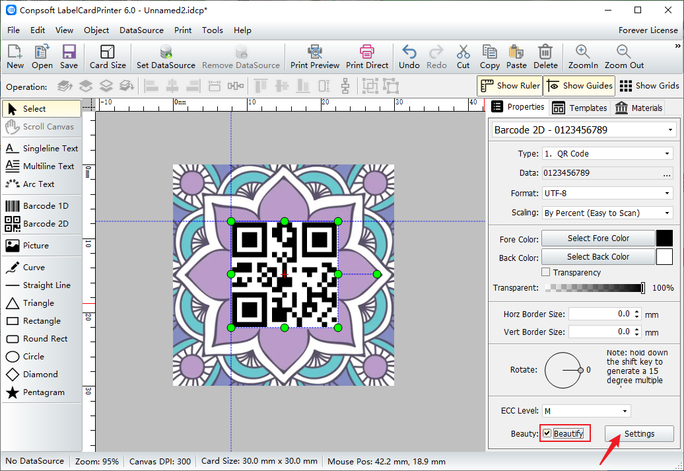Click the ellipsis button beside Data field
This screenshot has height=471, width=684.
[x=667, y=173]
